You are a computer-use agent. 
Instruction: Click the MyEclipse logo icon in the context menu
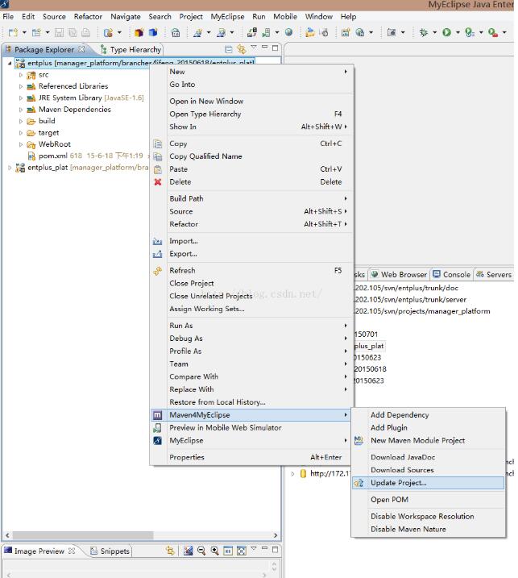157,440
